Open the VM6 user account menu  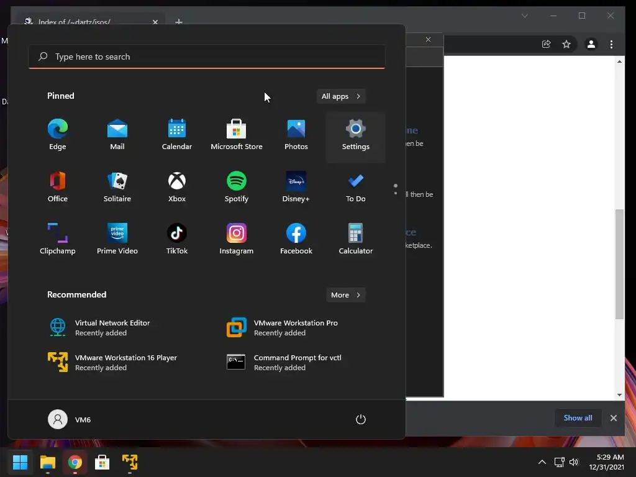(x=70, y=419)
